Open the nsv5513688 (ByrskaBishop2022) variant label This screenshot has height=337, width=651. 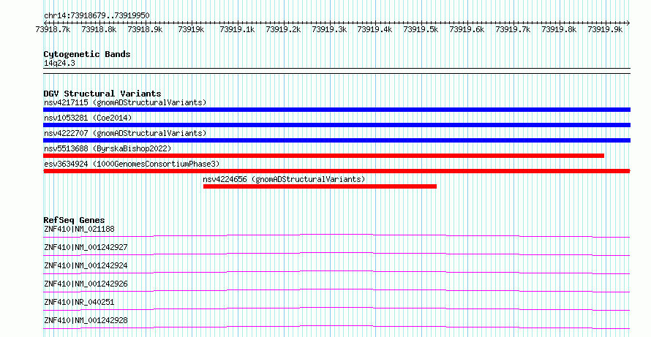coord(108,148)
